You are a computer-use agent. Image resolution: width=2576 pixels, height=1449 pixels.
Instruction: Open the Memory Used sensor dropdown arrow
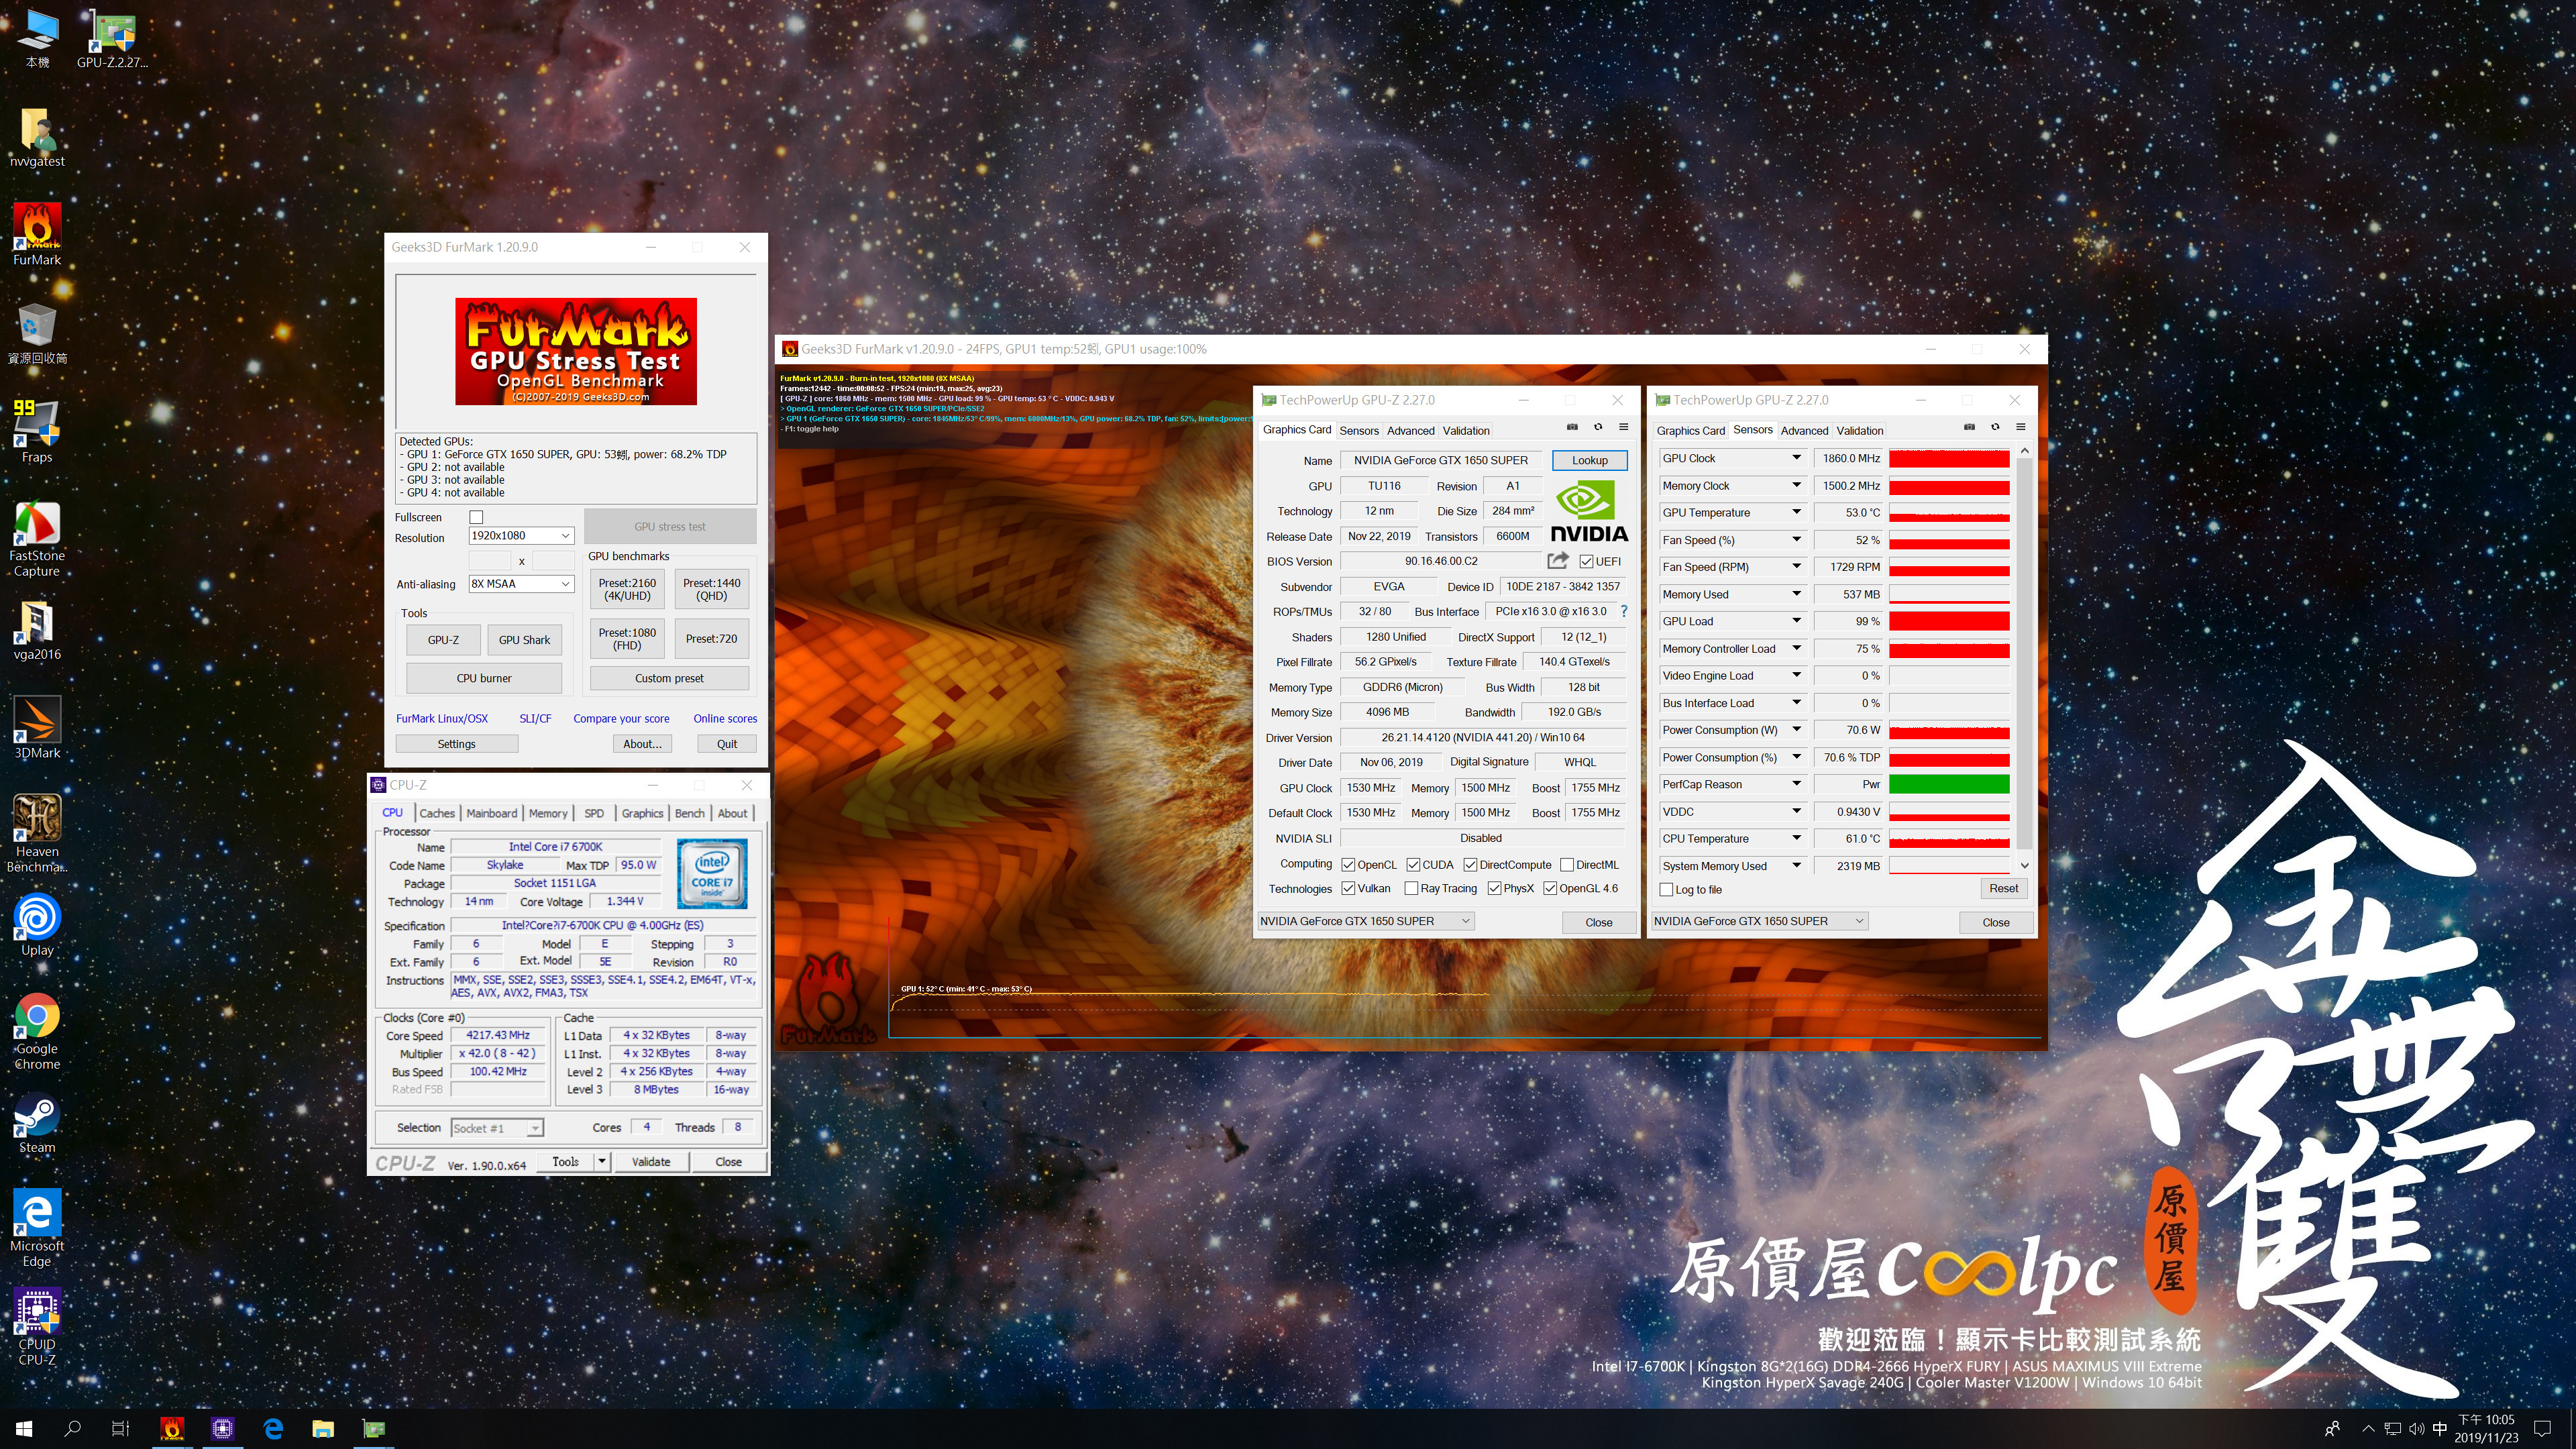tap(1796, 594)
